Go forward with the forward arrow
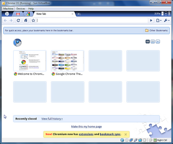This screenshot has width=173, height=144. point(11,20)
